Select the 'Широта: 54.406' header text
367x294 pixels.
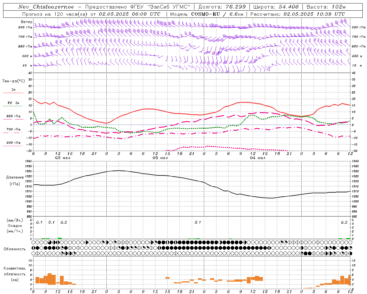(276, 7)
